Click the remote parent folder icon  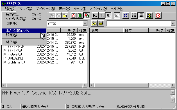click(94, 23)
